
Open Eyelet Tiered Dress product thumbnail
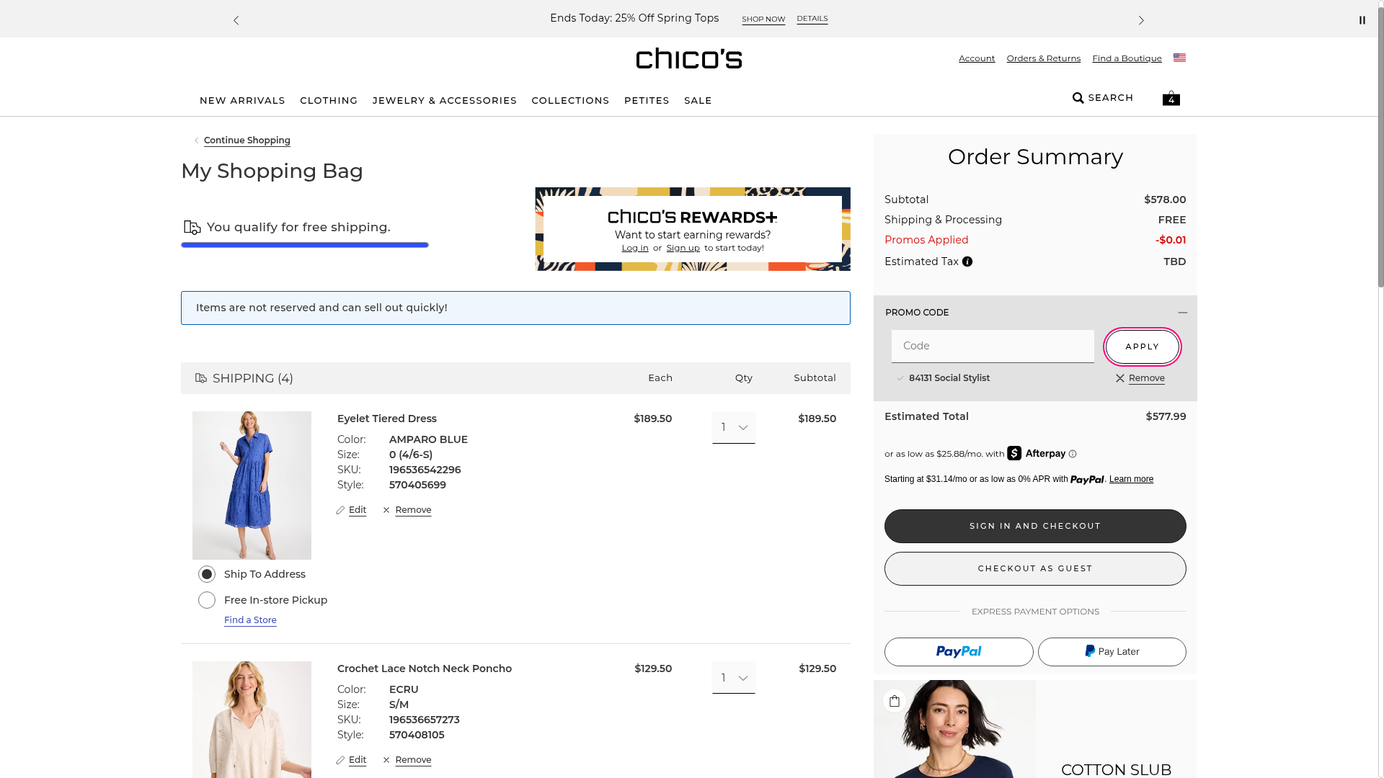pos(252,485)
